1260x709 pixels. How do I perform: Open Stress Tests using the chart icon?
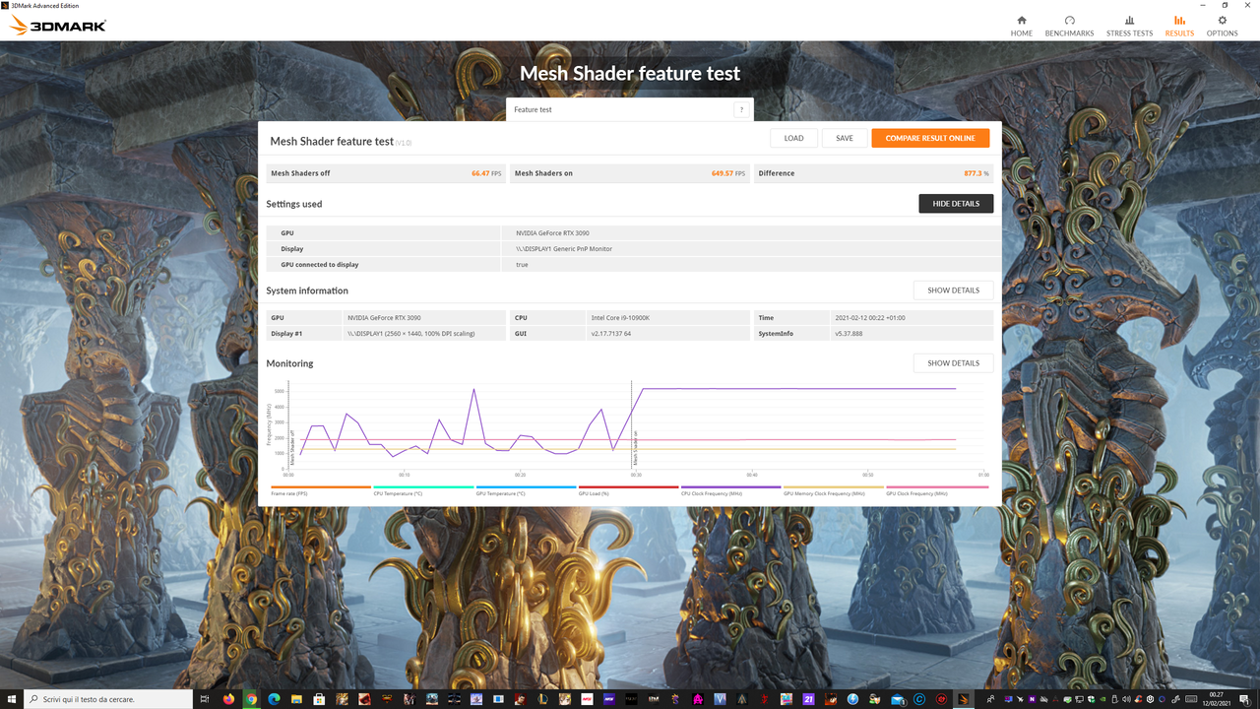tap(1128, 24)
